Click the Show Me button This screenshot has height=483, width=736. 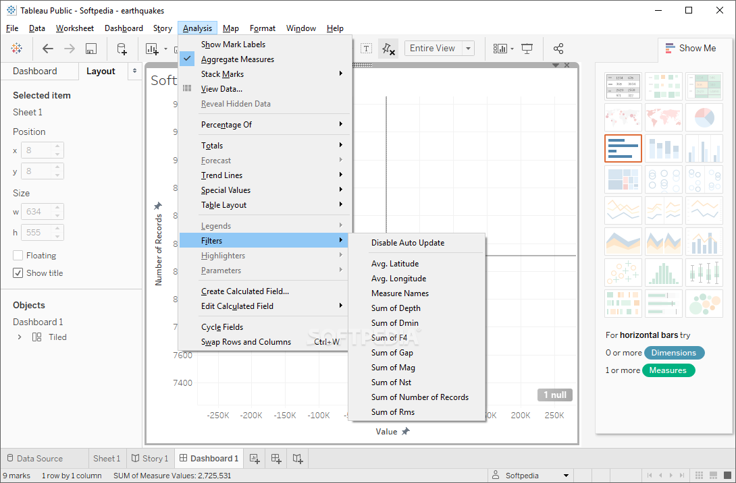(x=691, y=49)
